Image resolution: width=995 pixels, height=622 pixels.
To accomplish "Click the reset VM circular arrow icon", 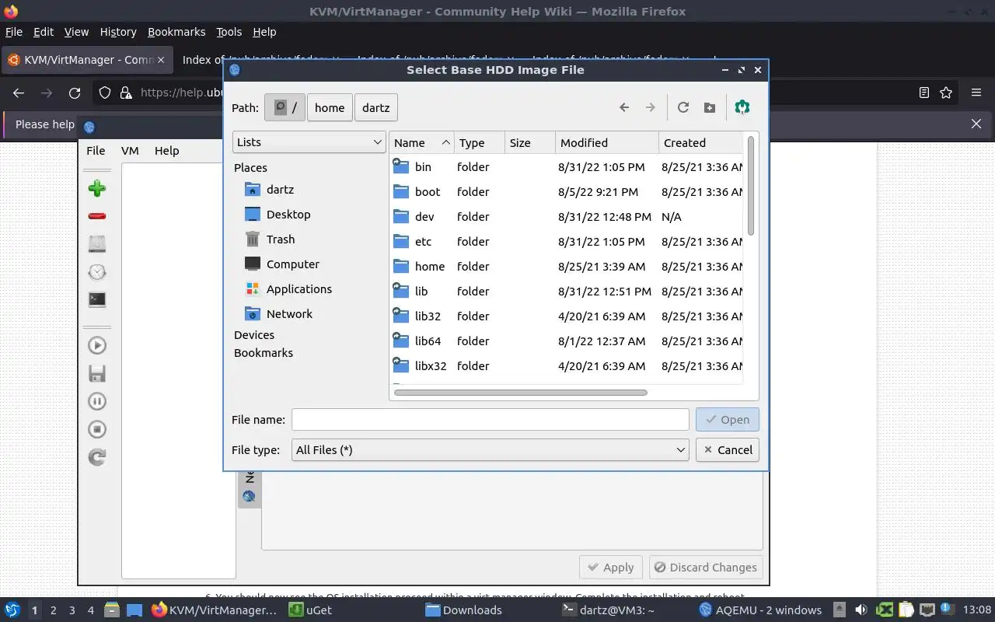I will (97, 457).
